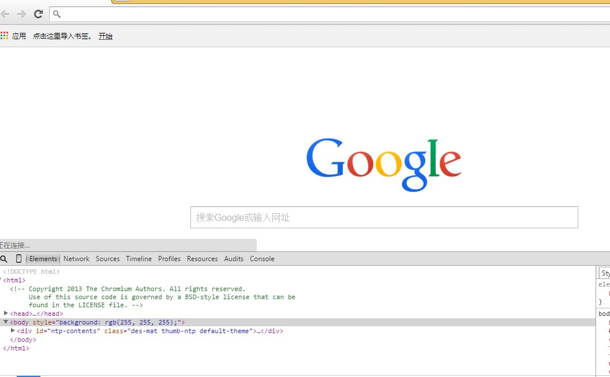
Task: Open the Console tab in DevTools
Action: point(262,259)
